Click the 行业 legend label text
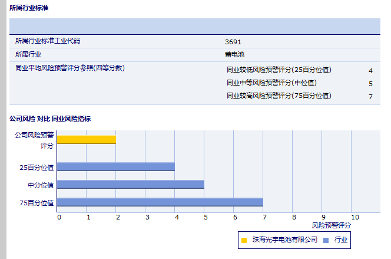 (341, 240)
